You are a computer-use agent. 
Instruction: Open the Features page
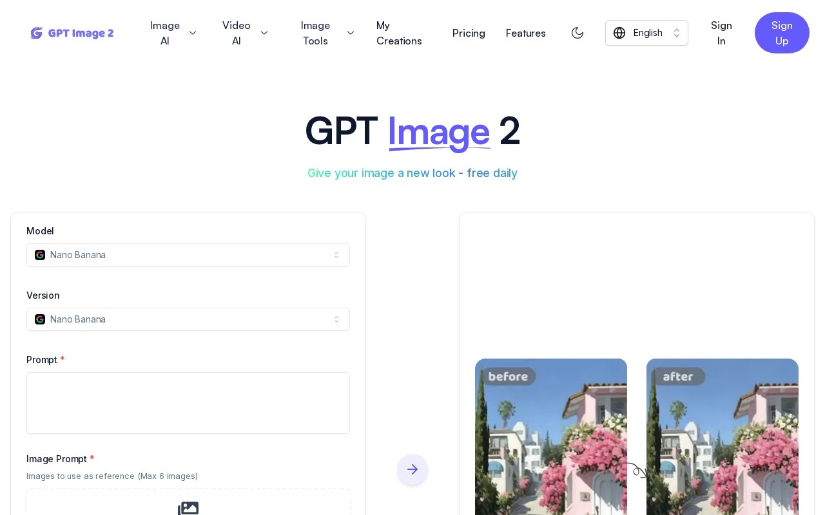pyautogui.click(x=526, y=33)
